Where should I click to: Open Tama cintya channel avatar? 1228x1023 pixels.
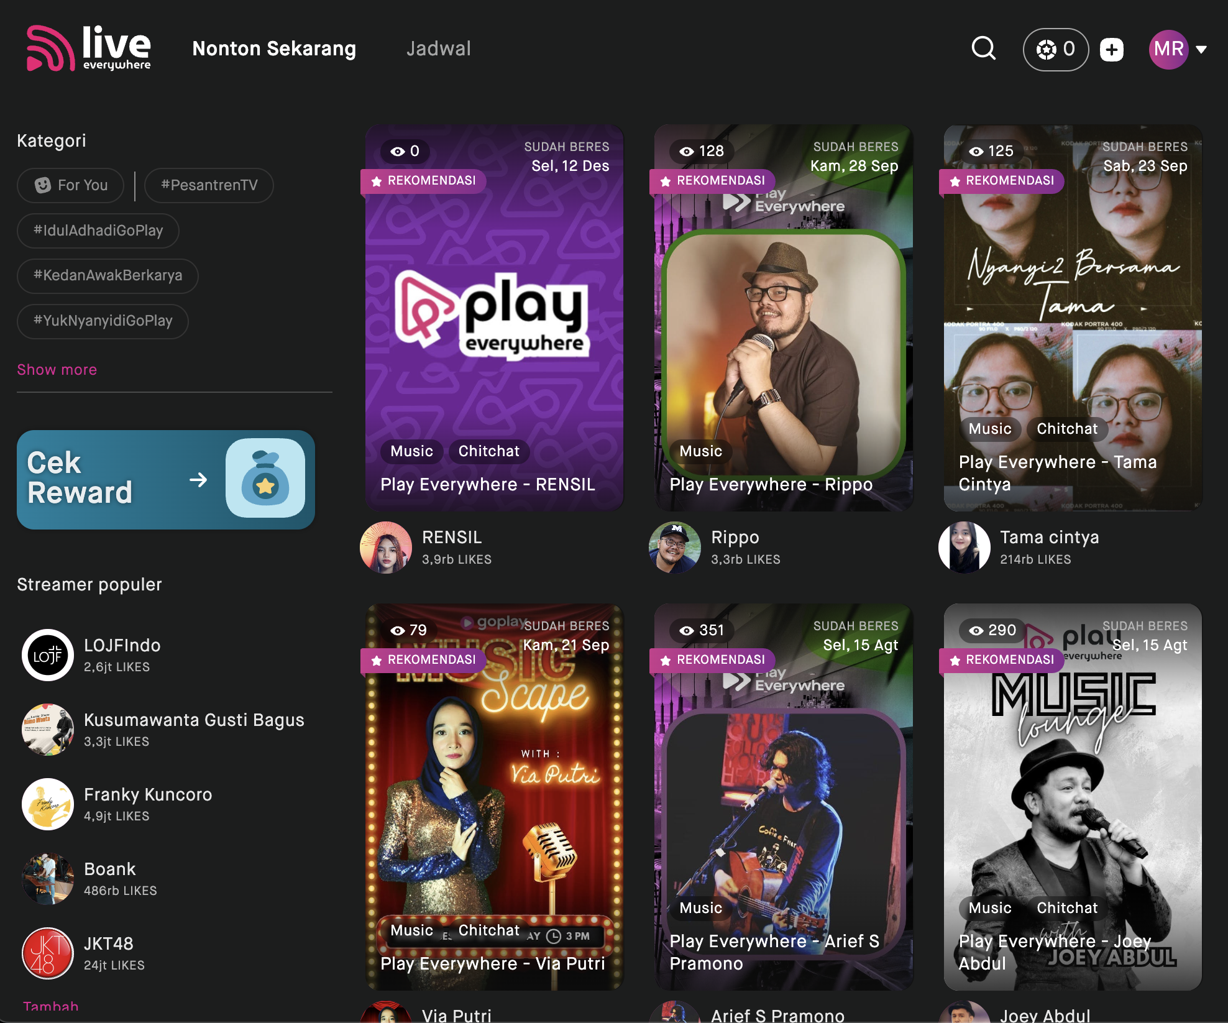pyautogui.click(x=965, y=547)
